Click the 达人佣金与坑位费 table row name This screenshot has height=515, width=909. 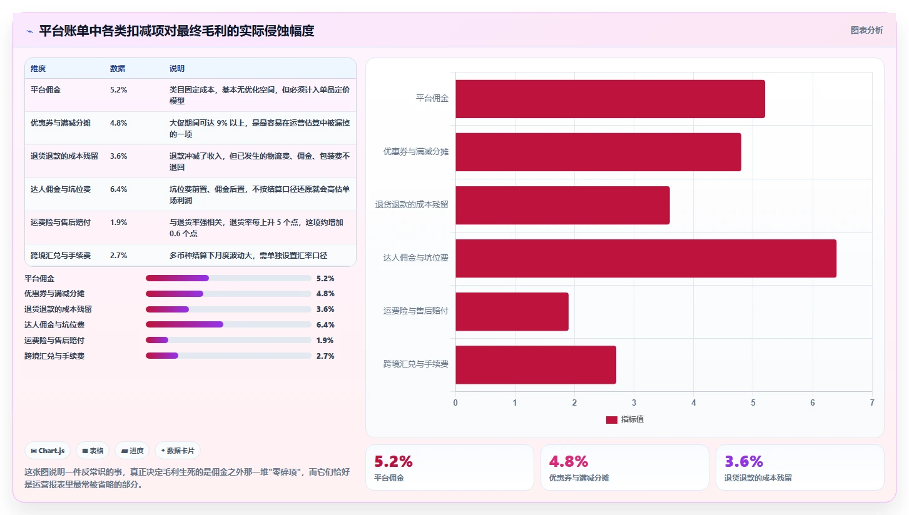[61, 189]
